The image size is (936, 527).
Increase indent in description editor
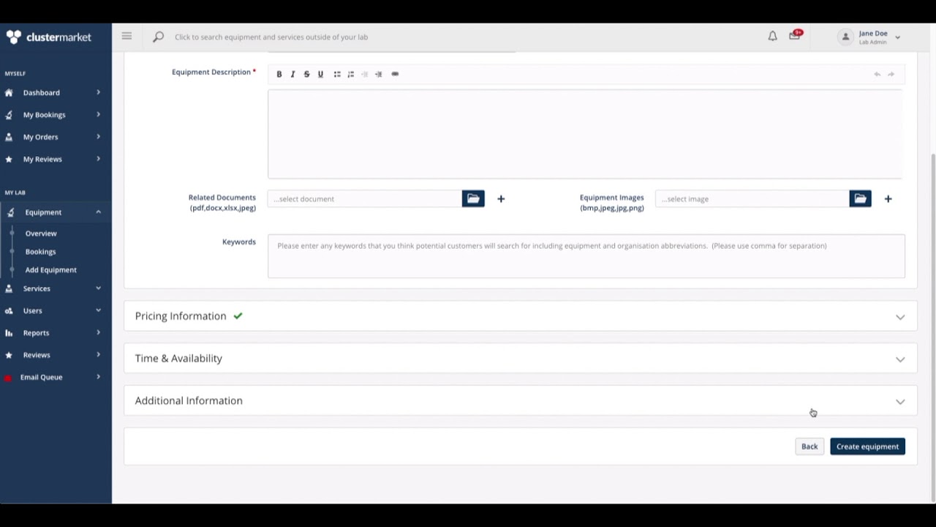click(379, 74)
